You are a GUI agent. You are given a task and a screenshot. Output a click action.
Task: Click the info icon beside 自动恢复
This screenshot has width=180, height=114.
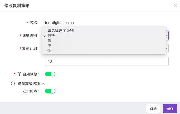[x=20, y=74]
